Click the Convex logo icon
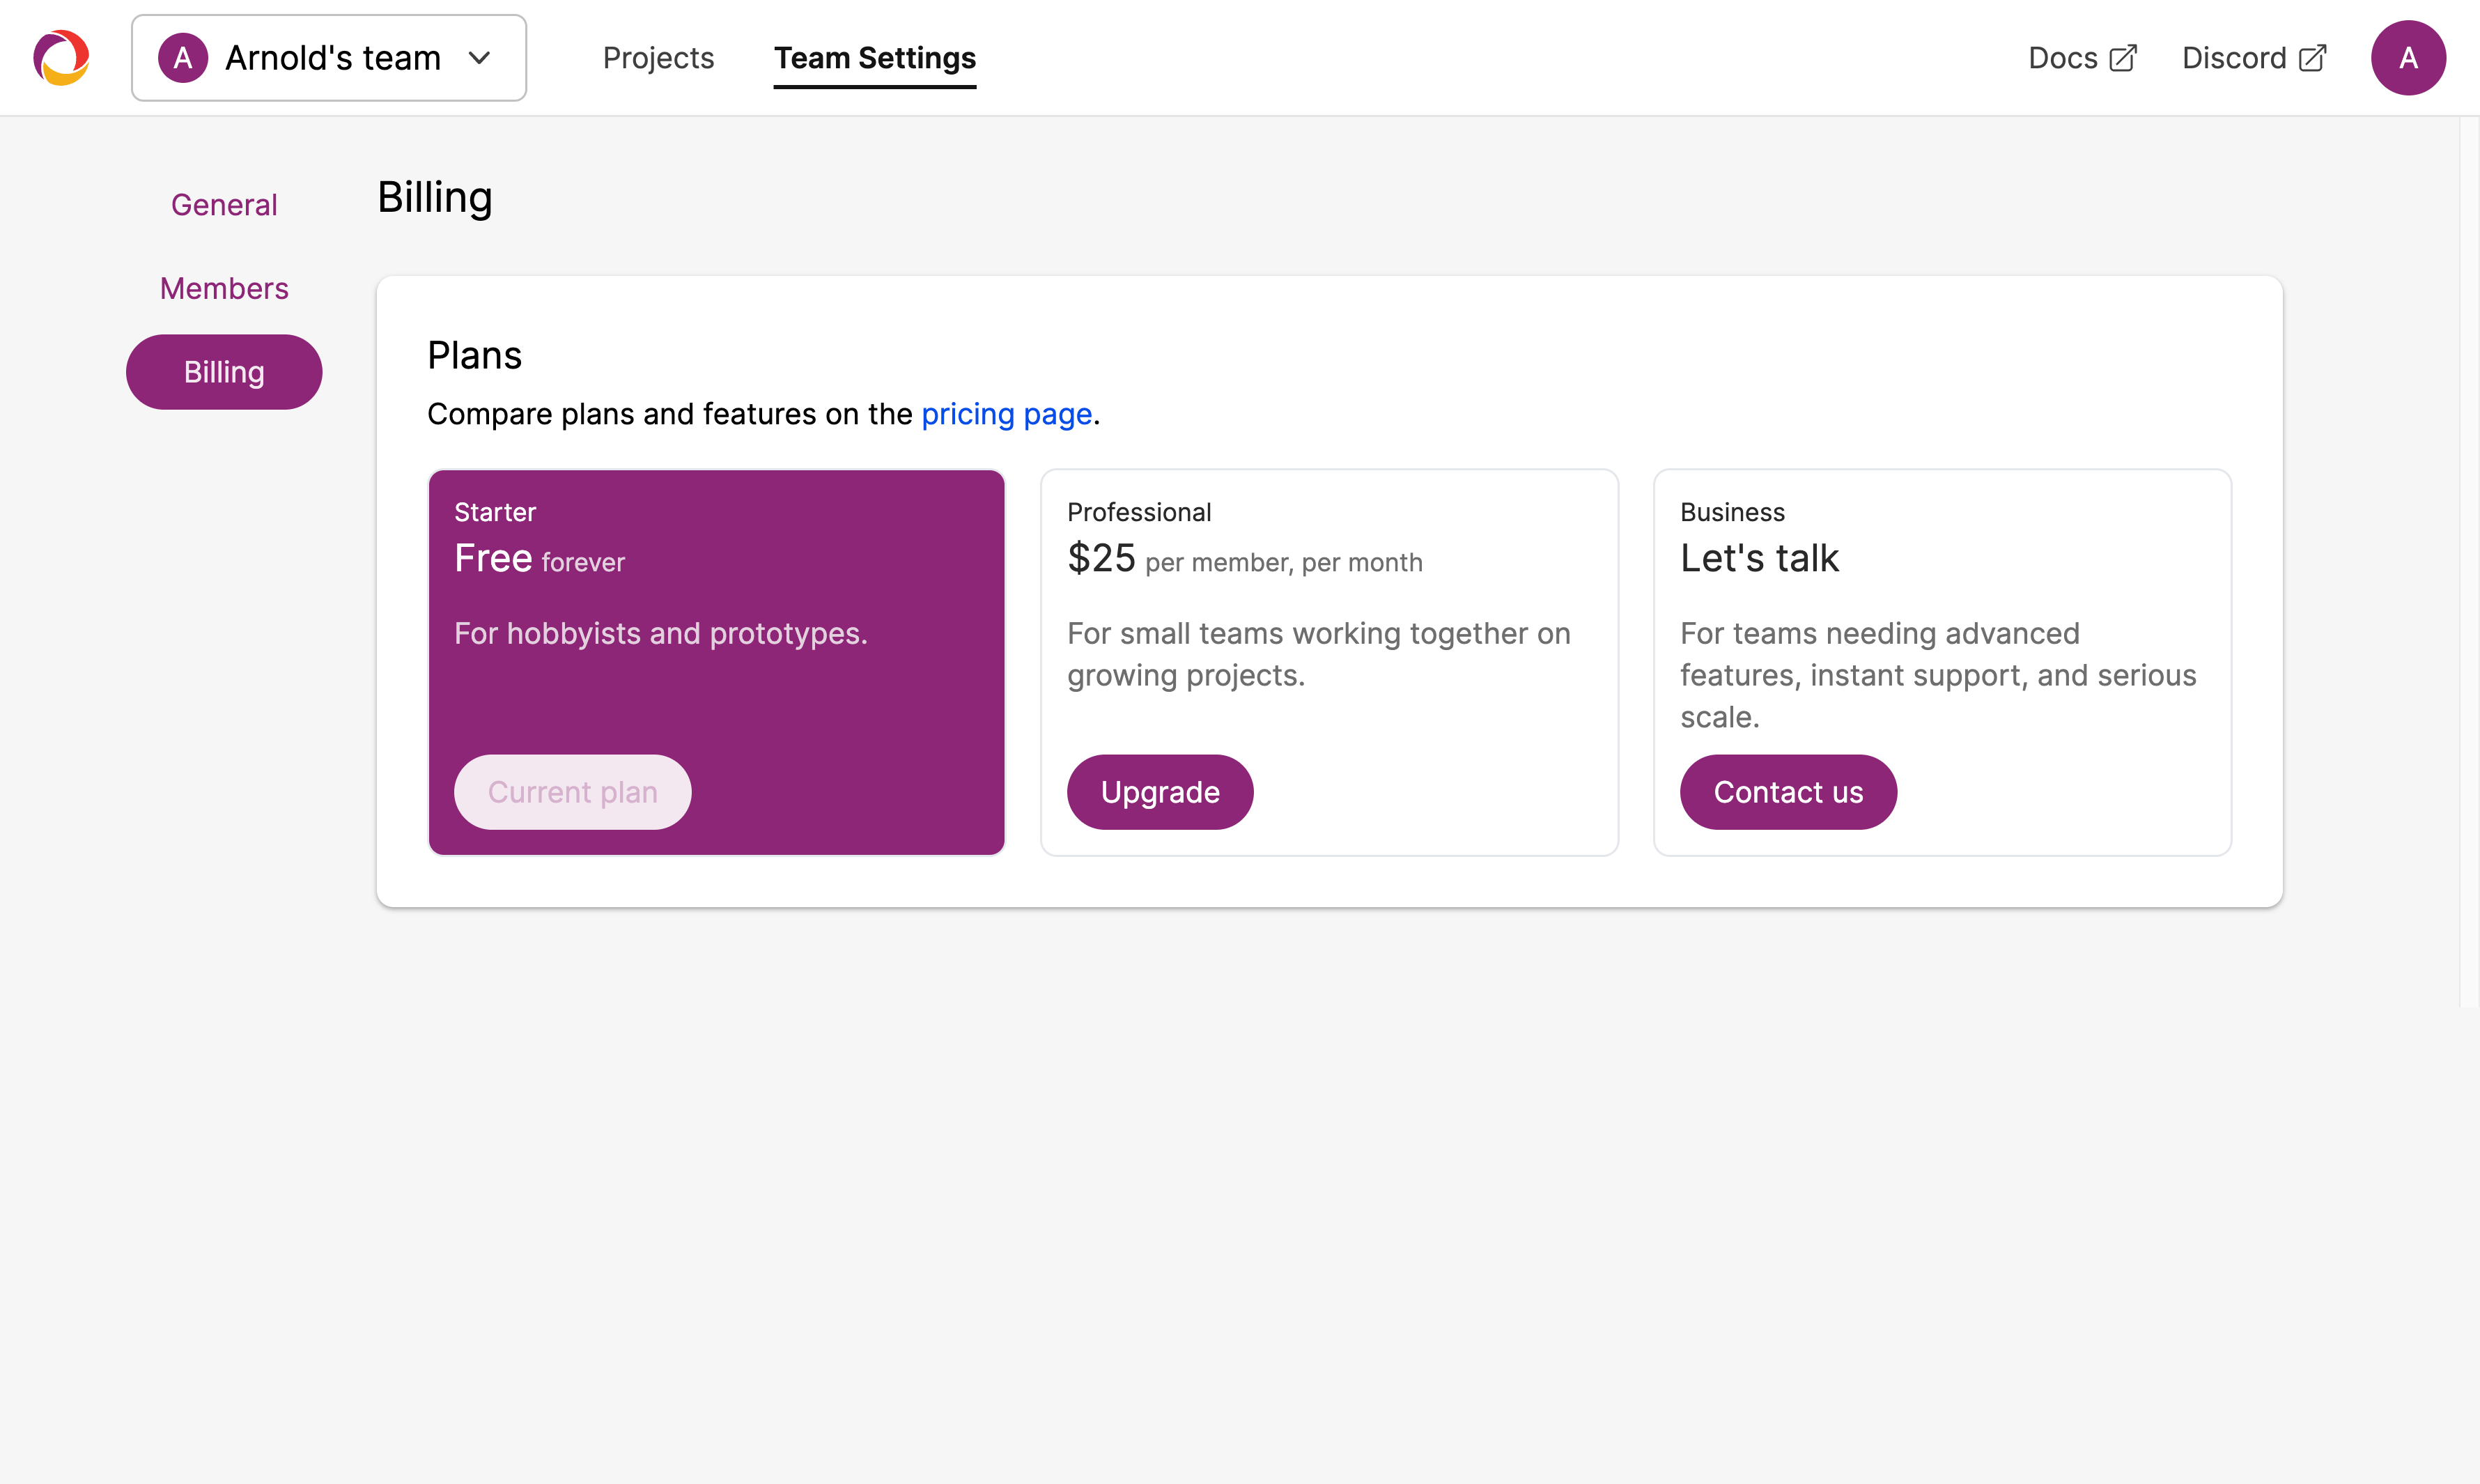Viewport: 2480px width, 1484px height. click(x=61, y=58)
